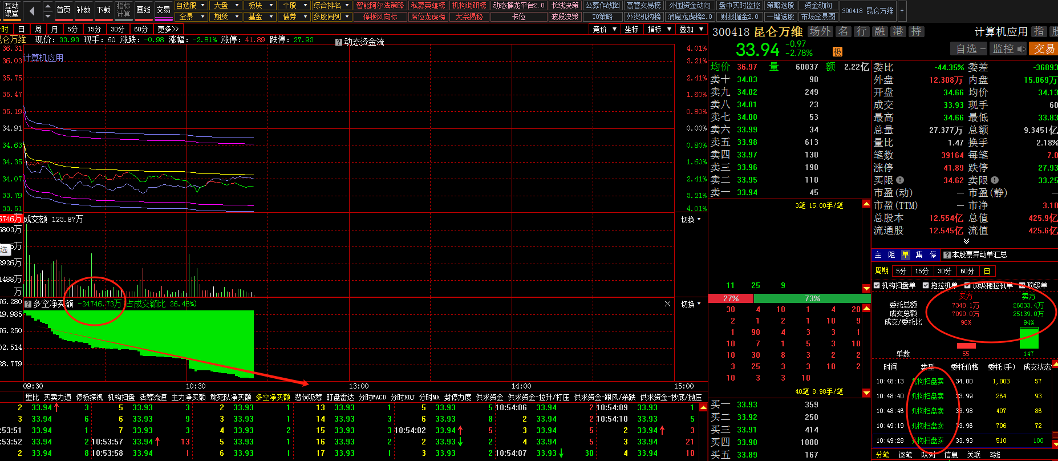The height and width of the screenshot is (461, 1058).
Task: Toggle the 顶级单 checkbox
Action: pyautogui.click(x=1022, y=285)
